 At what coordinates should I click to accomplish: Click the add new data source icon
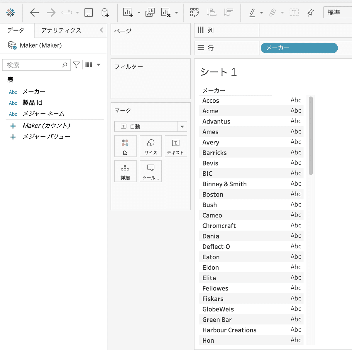[105, 12]
